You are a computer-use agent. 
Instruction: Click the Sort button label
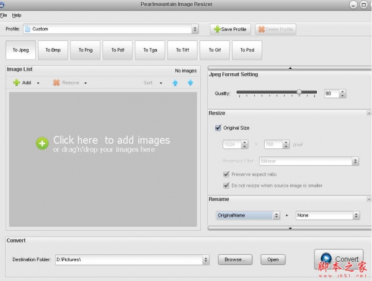(148, 83)
